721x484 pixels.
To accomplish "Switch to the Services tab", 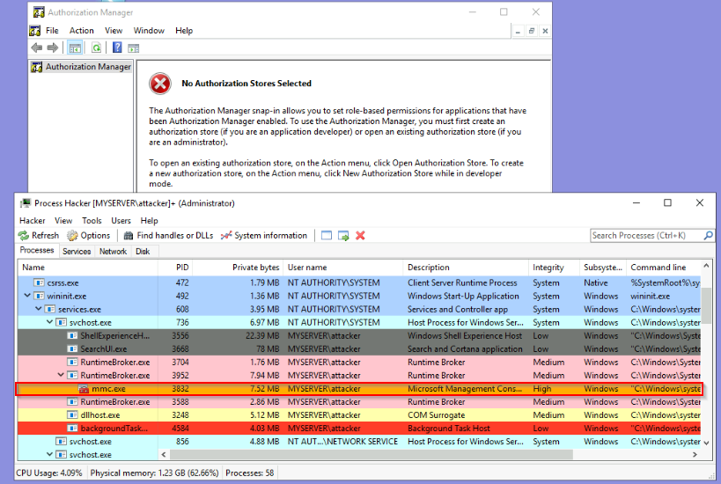I will point(77,252).
